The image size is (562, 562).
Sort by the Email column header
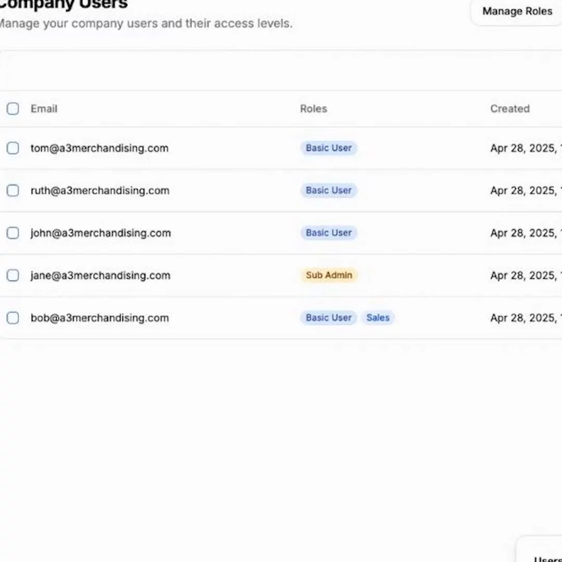pyautogui.click(x=44, y=109)
